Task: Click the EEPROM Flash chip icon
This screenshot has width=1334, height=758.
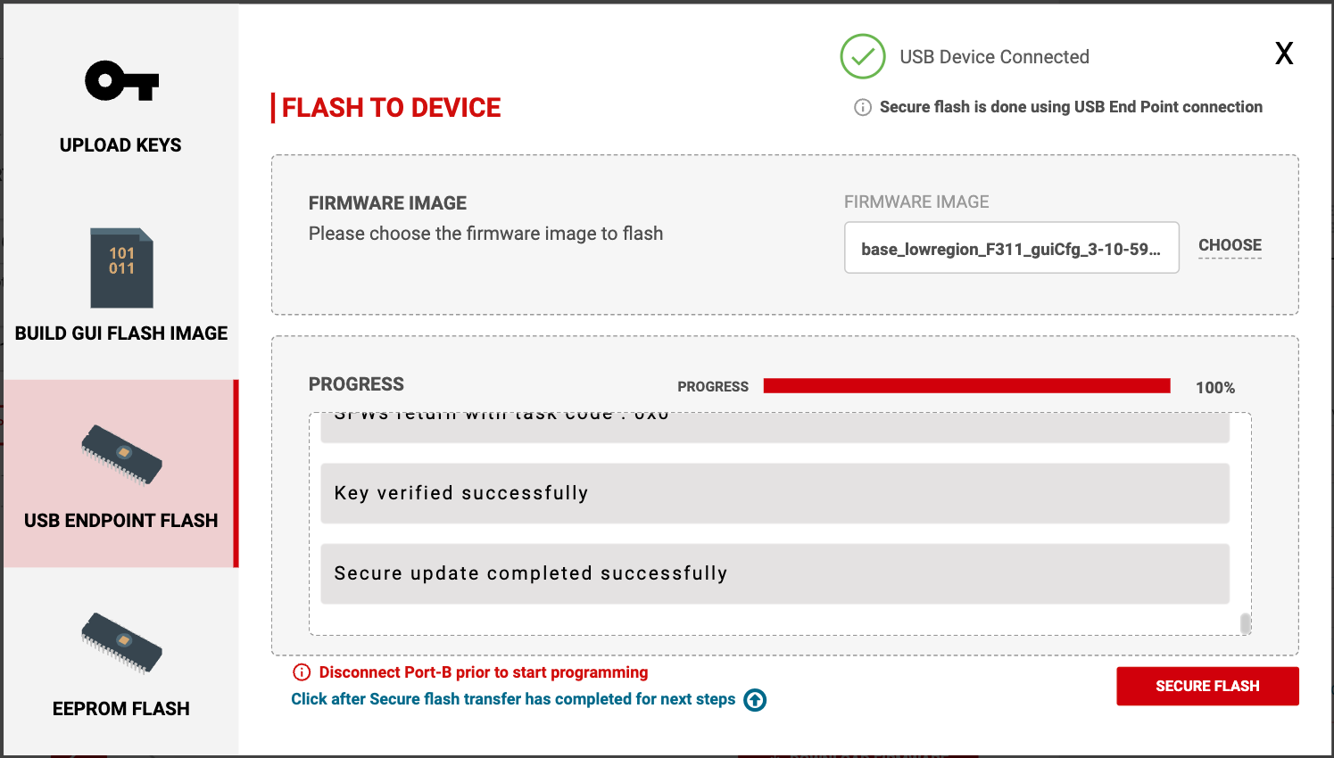Action: pos(121,642)
